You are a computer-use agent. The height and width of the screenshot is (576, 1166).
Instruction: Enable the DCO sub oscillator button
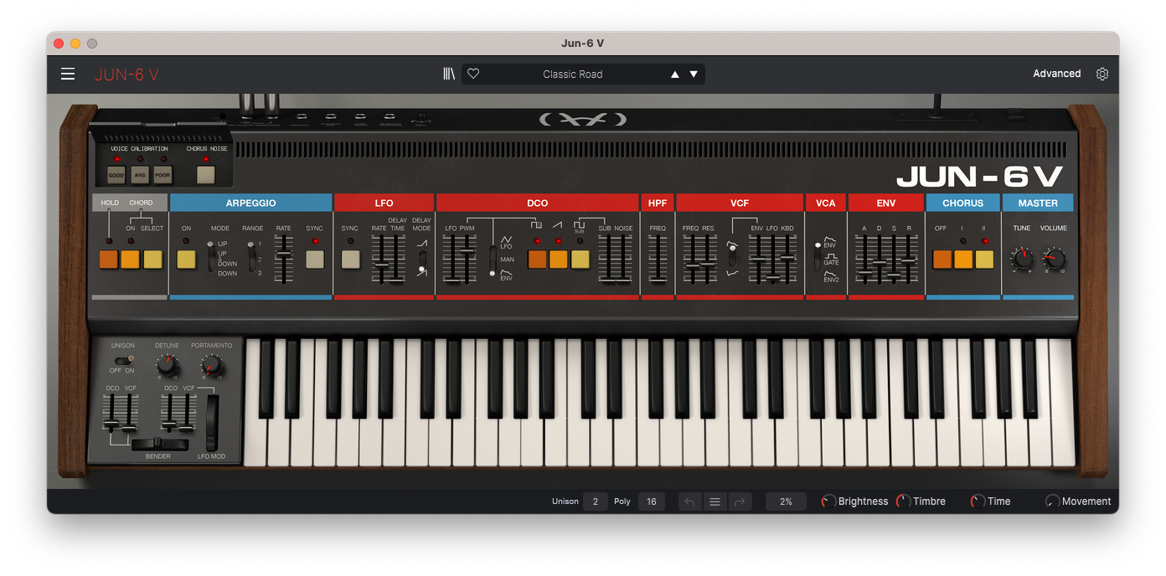[x=580, y=260]
